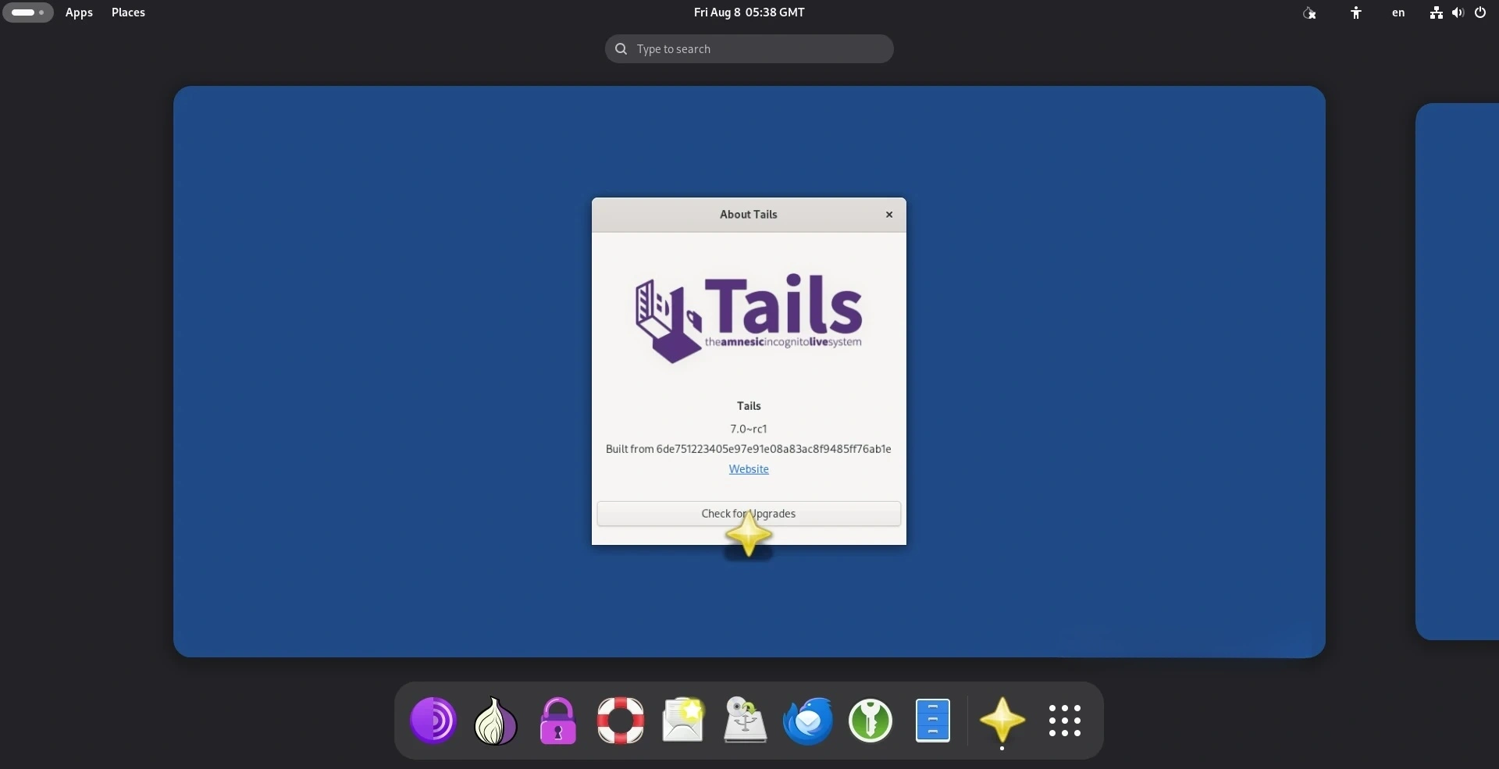1499x769 pixels.
Task: Click the Check for Upgrades button
Action: [x=749, y=514]
